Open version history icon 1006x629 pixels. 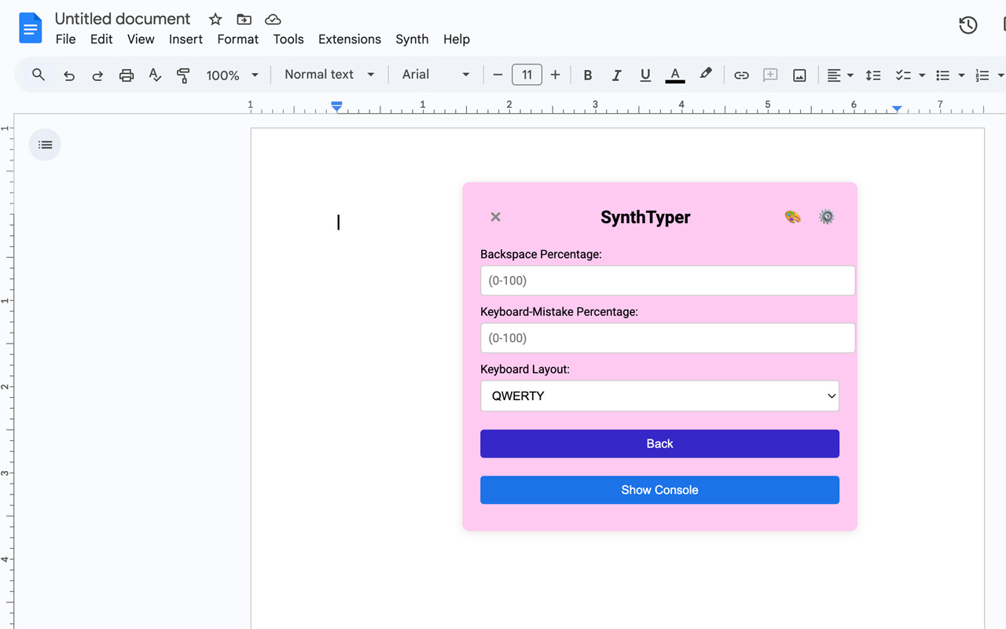click(967, 25)
